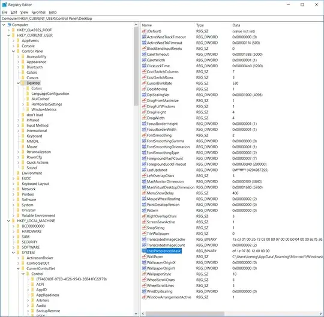The width and height of the screenshot is (324, 317).
Task: Click the Desktop folder icon in tree
Action: pos(23,83)
